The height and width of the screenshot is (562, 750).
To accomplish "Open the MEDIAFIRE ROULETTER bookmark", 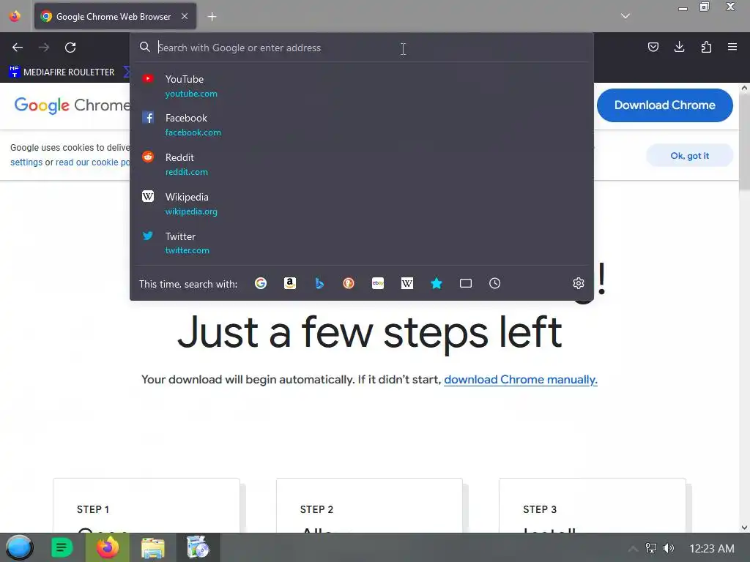I will click(x=62, y=72).
